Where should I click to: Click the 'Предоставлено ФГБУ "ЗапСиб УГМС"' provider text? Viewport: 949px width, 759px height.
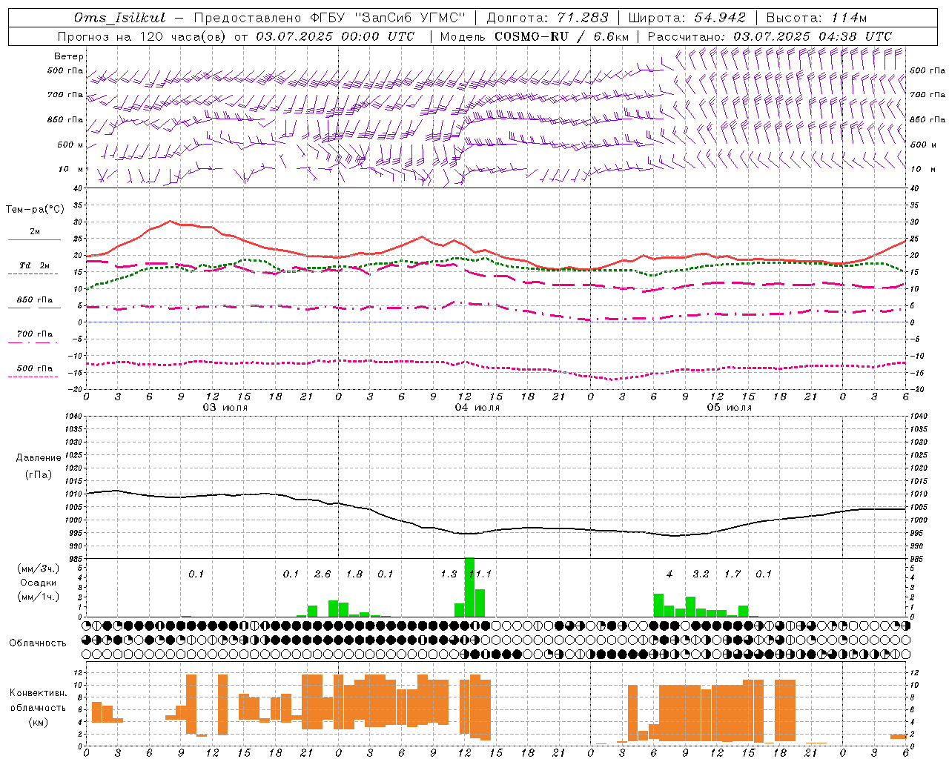click(x=329, y=18)
